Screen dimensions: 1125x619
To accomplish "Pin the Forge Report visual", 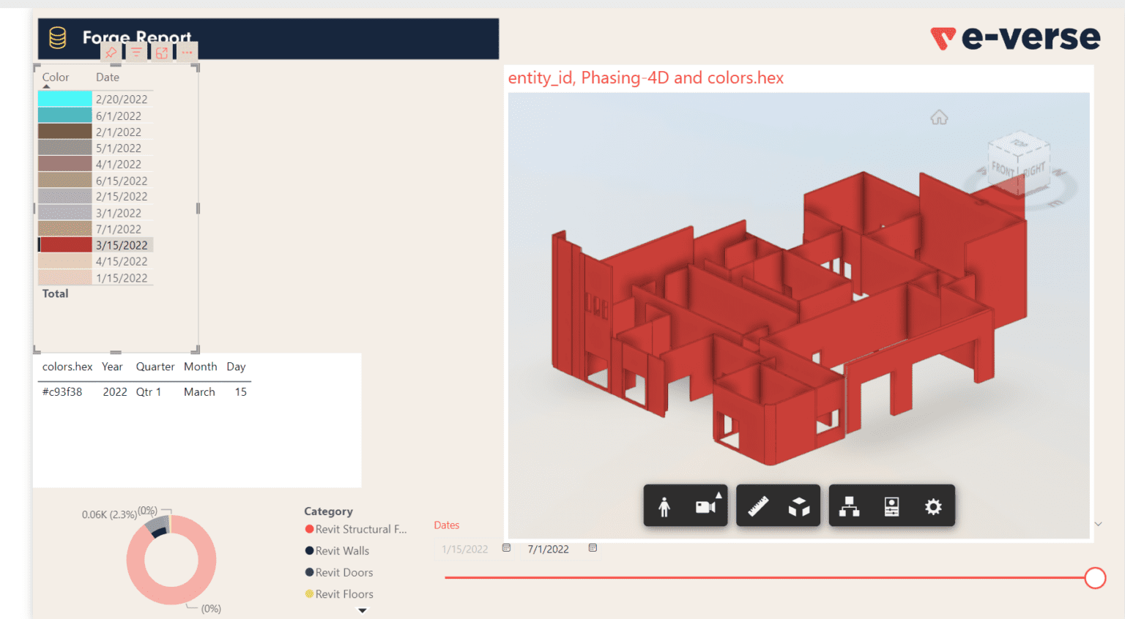I will click(111, 52).
